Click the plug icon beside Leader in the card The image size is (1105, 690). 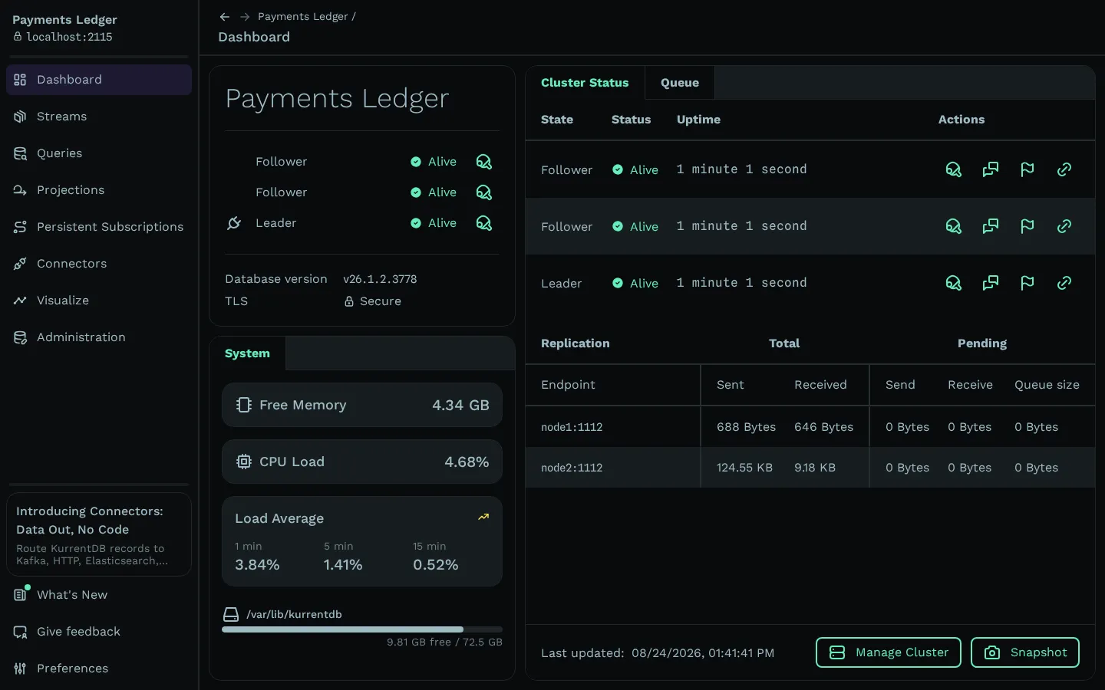tap(234, 223)
